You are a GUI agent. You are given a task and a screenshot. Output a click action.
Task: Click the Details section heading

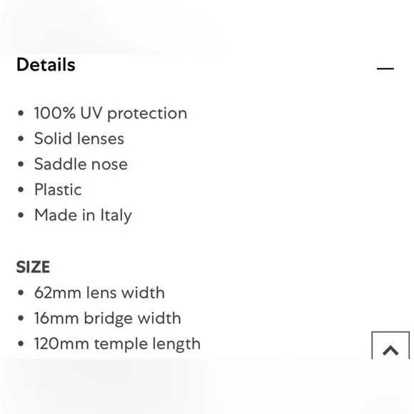(x=46, y=65)
